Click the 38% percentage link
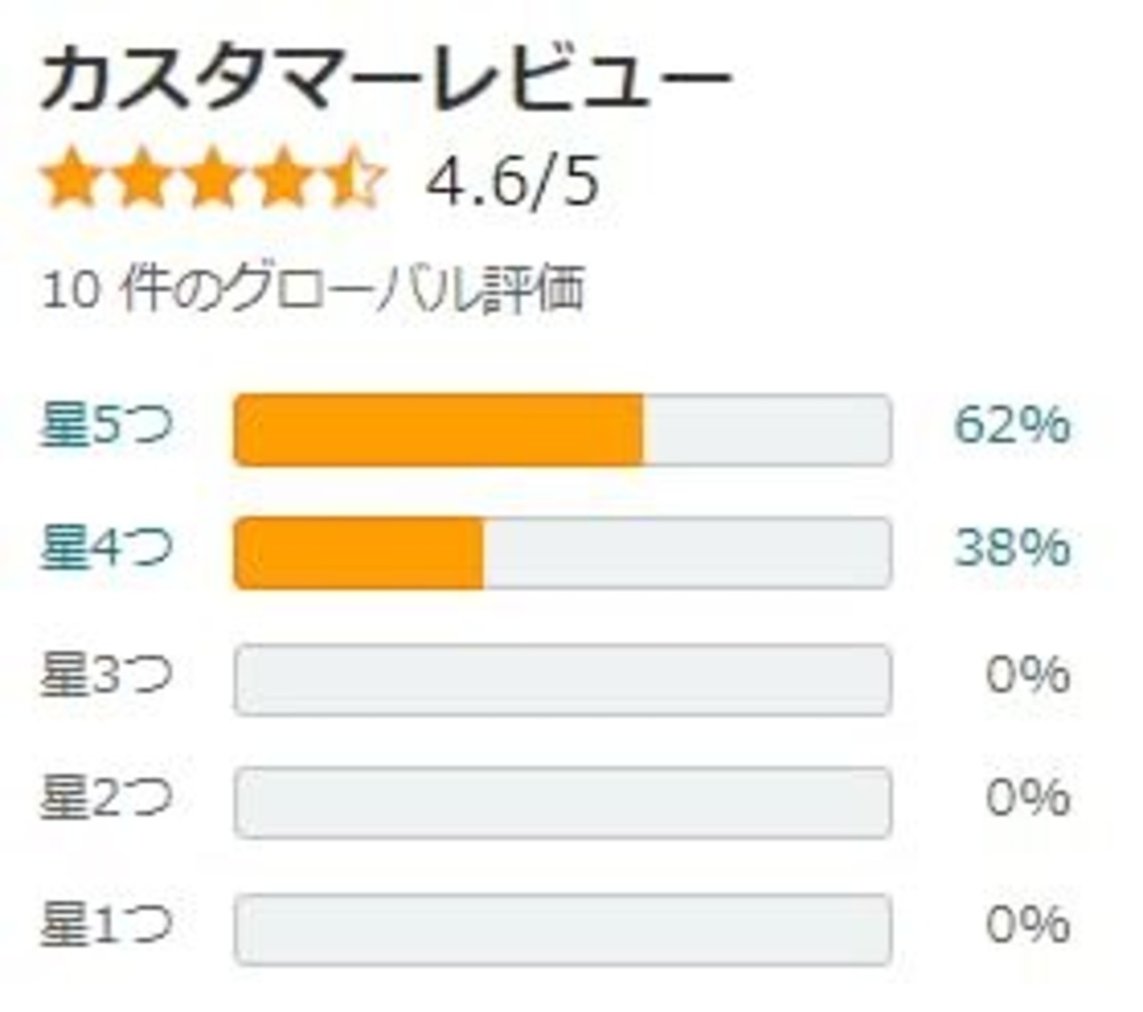1143x1012 pixels. pos(1012,548)
